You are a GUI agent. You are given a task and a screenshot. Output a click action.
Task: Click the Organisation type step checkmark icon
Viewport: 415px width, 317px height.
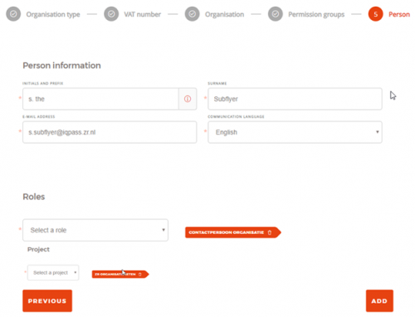(x=13, y=14)
